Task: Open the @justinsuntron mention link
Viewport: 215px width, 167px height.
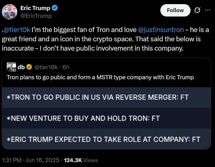Action: pos(161,30)
